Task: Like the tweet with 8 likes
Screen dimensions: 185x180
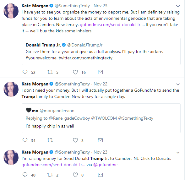Action: coord(75,175)
